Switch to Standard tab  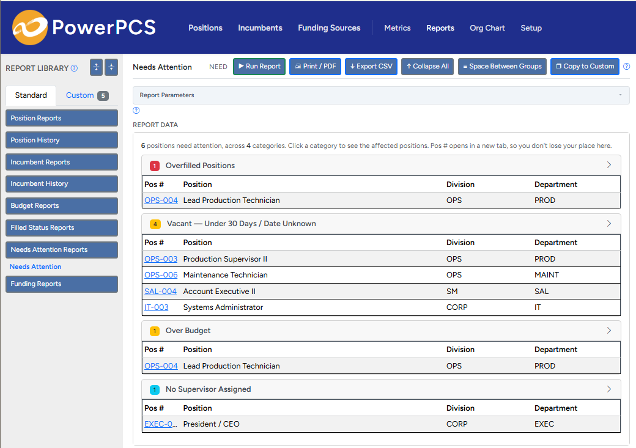[x=31, y=95]
